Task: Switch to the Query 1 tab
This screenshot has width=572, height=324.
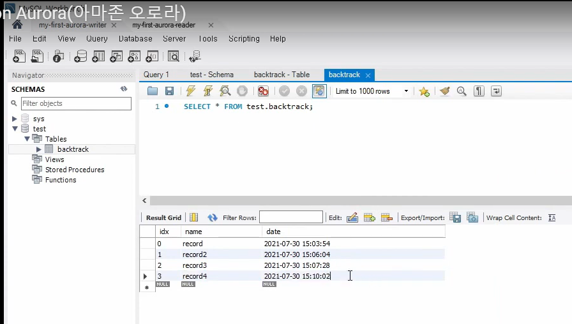Action: click(x=156, y=75)
